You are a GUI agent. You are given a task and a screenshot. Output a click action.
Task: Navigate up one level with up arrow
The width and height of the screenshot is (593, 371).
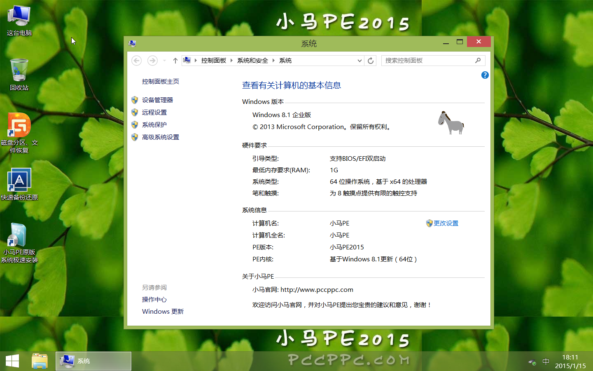pyautogui.click(x=175, y=61)
